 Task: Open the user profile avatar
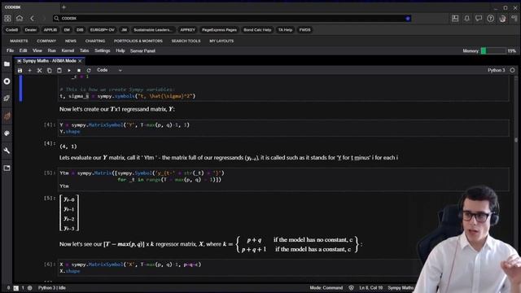tap(502, 19)
